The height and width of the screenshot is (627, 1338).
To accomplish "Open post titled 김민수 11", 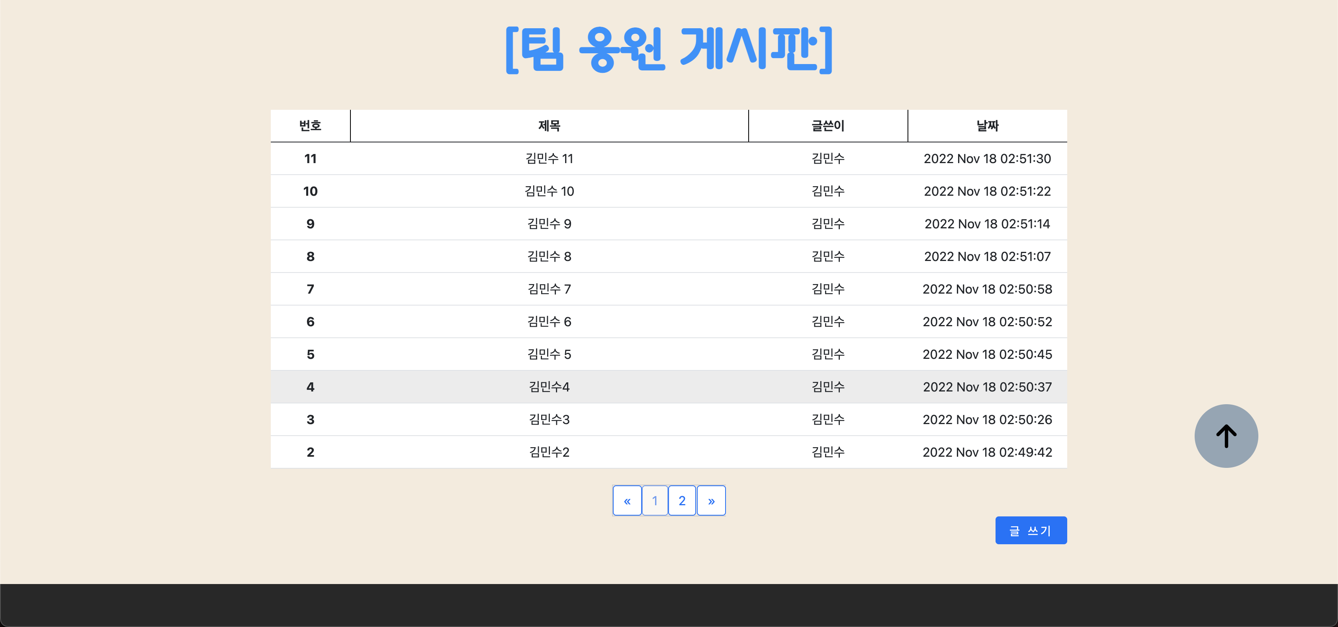I will click(549, 159).
